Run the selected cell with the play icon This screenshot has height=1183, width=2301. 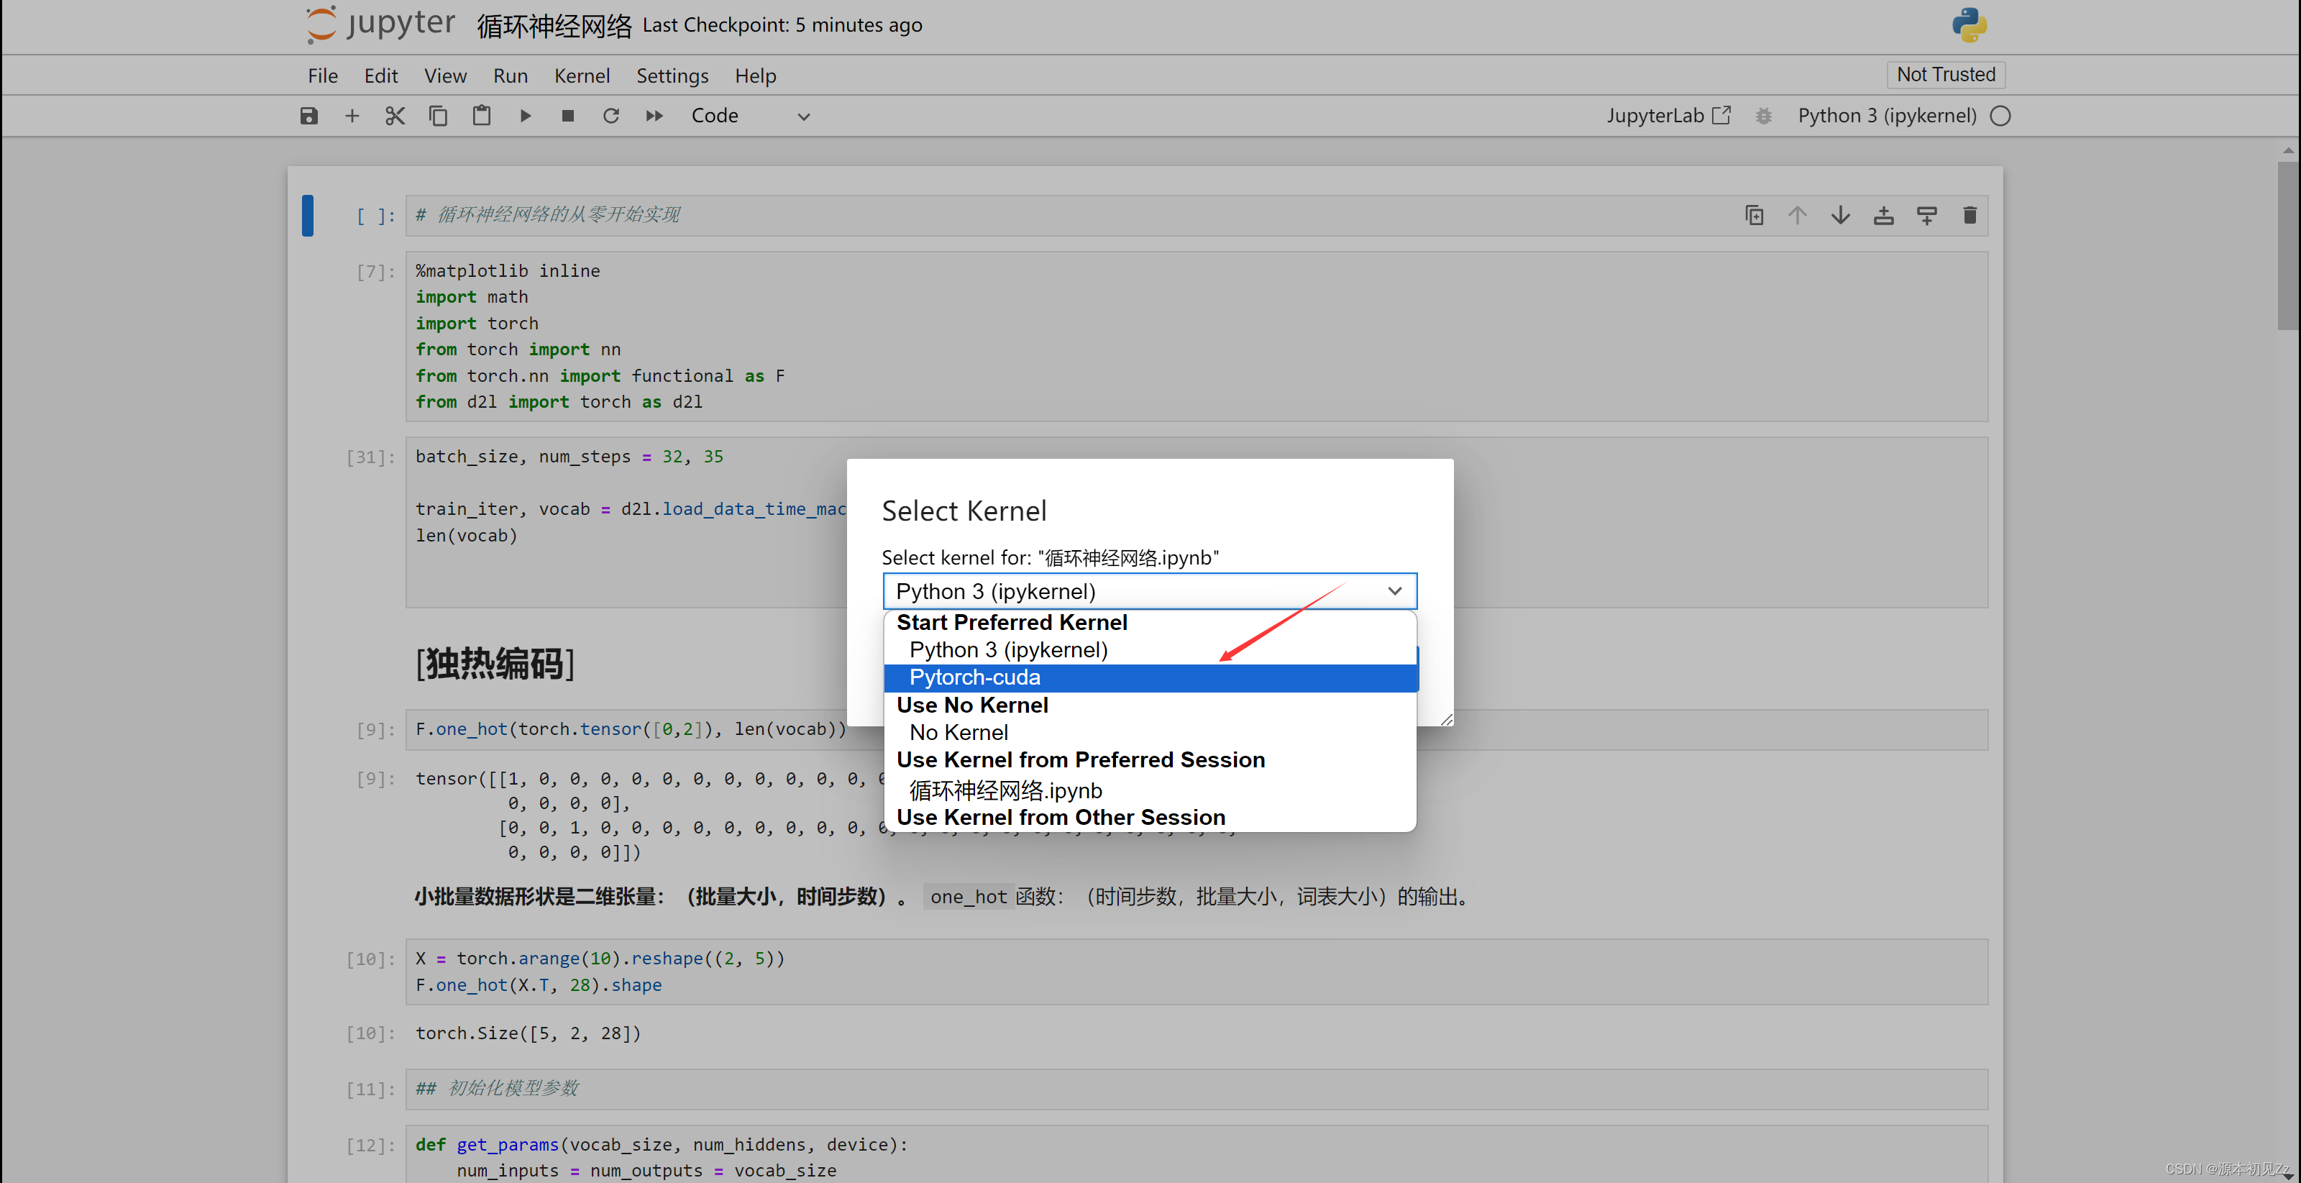point(525,117)
